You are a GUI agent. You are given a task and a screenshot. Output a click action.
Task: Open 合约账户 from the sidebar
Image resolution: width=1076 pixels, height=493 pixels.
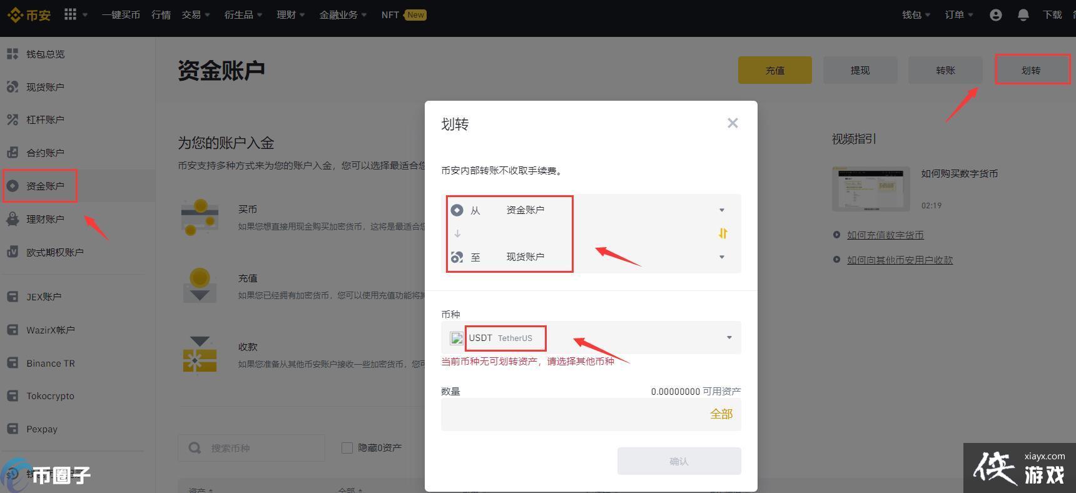(45, 153)
